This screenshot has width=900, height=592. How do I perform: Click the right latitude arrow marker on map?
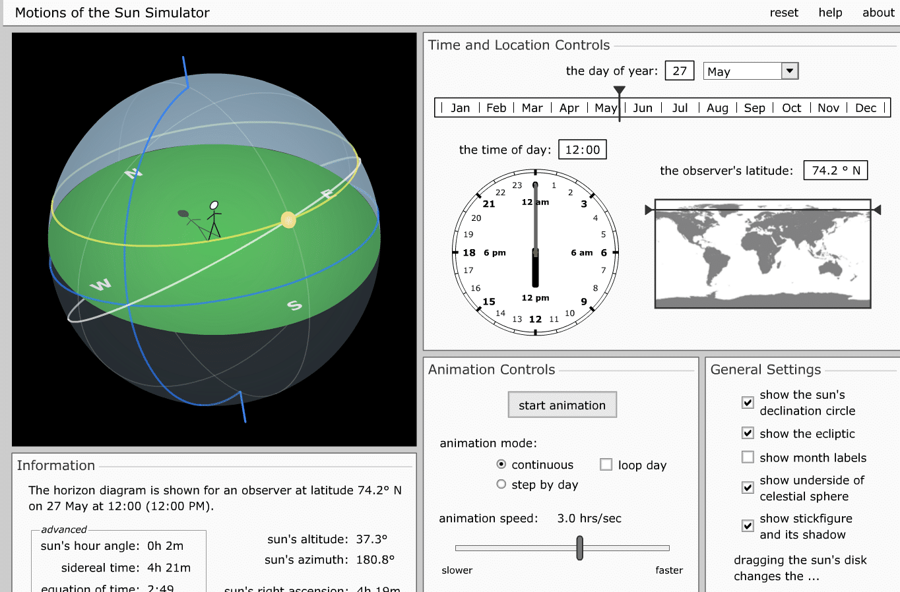pyautogui.click(x=877, y=210)
